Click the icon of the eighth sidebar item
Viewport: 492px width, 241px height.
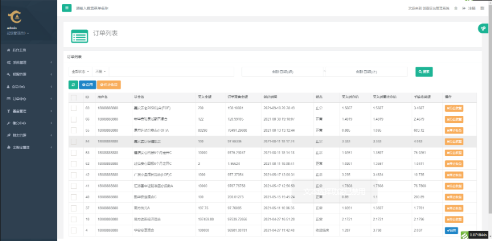pos(8,135)
